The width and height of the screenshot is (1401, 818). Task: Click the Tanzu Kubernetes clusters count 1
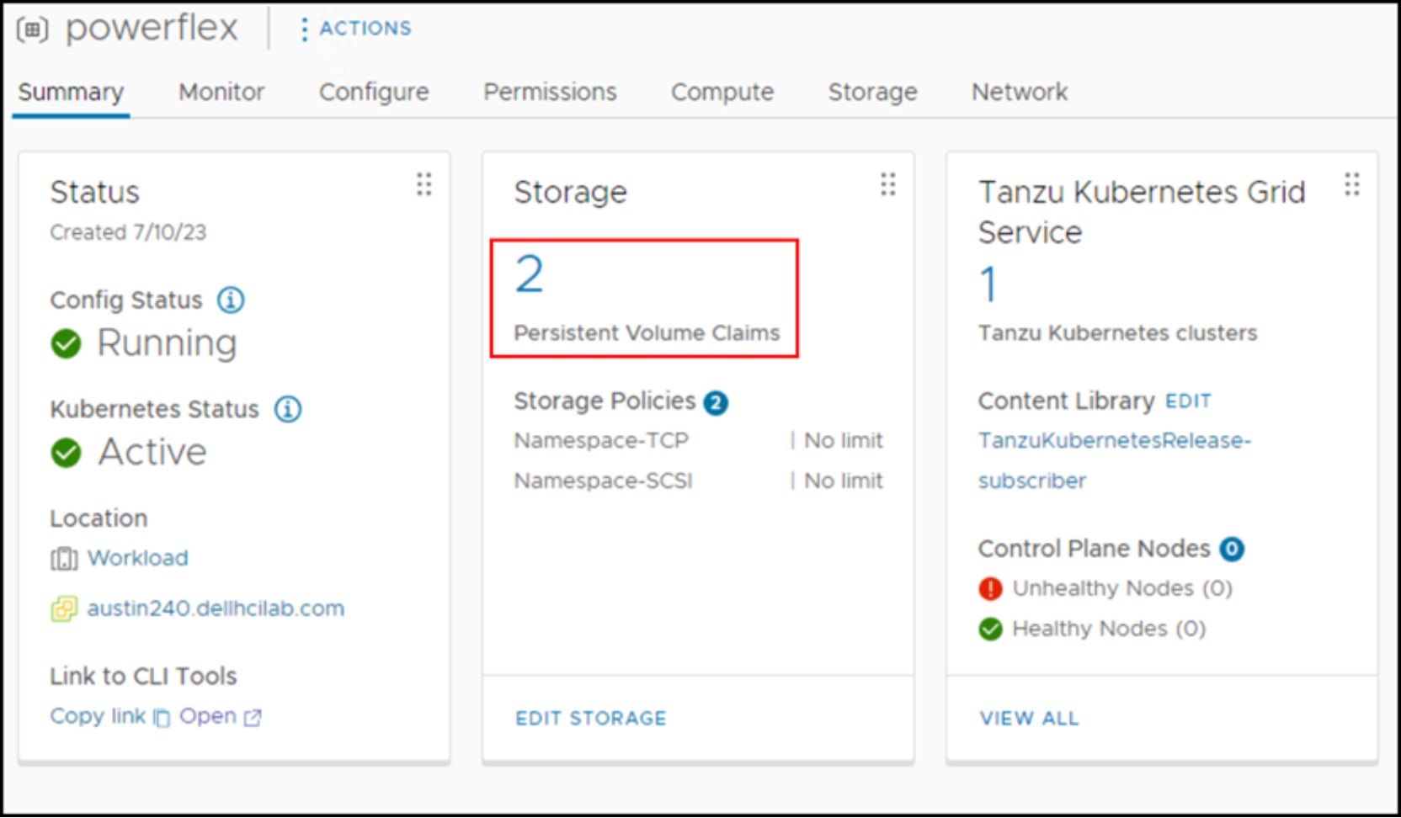click(x=988, y=284)
